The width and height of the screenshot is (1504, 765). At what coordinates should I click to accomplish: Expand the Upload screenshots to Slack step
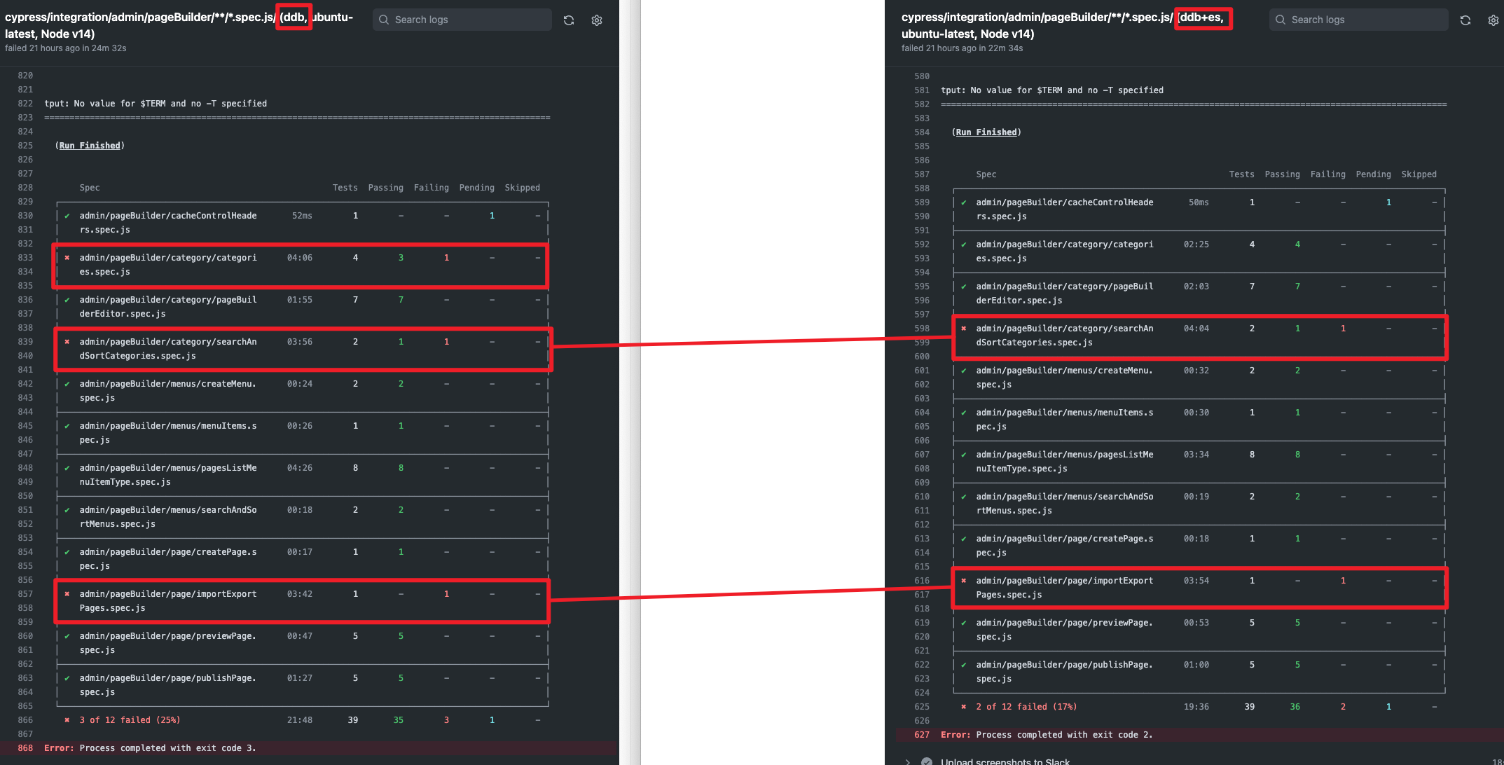pos(908,761)
